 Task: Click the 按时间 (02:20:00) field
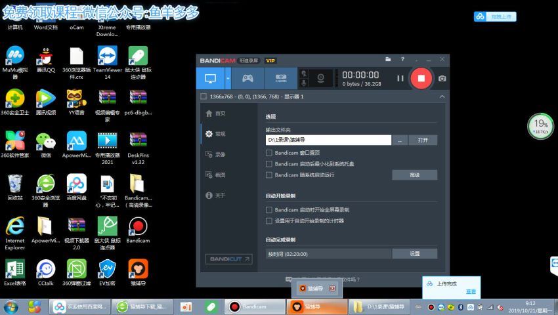pos(328,254)
